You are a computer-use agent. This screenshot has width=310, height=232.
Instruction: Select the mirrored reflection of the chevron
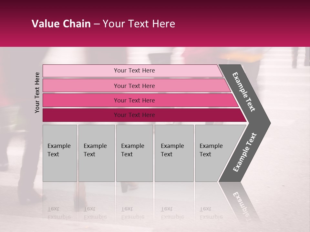pos(239,201)
